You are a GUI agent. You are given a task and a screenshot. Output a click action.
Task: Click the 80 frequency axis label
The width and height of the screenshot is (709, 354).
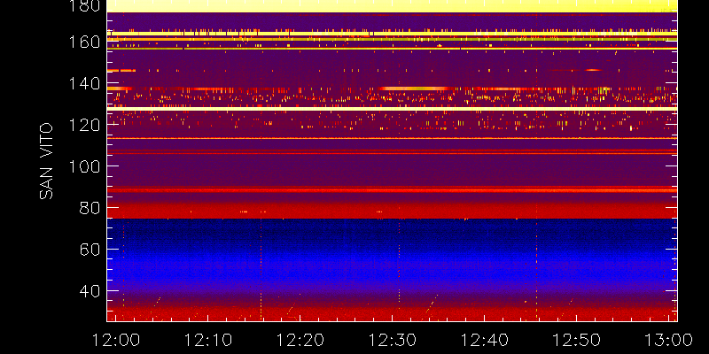(90, 208)
